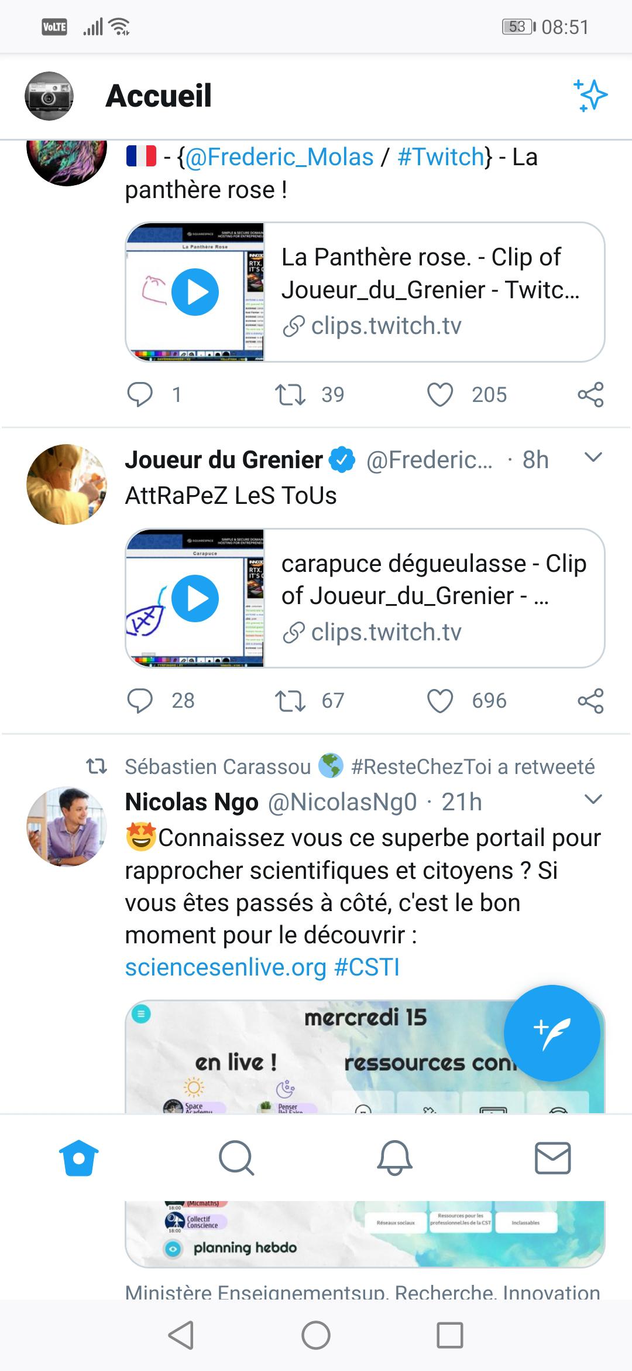
Task: Retweet the panthère rose tweet
Action: coord(290,395)
